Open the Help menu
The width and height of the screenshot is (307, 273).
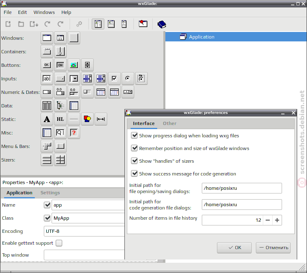[66, 12]
